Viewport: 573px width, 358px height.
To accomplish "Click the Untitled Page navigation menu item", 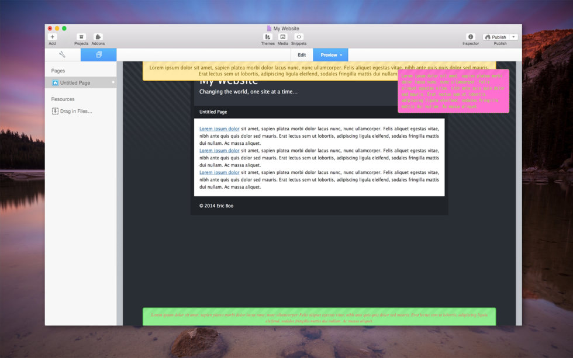I will click(213, 112).
